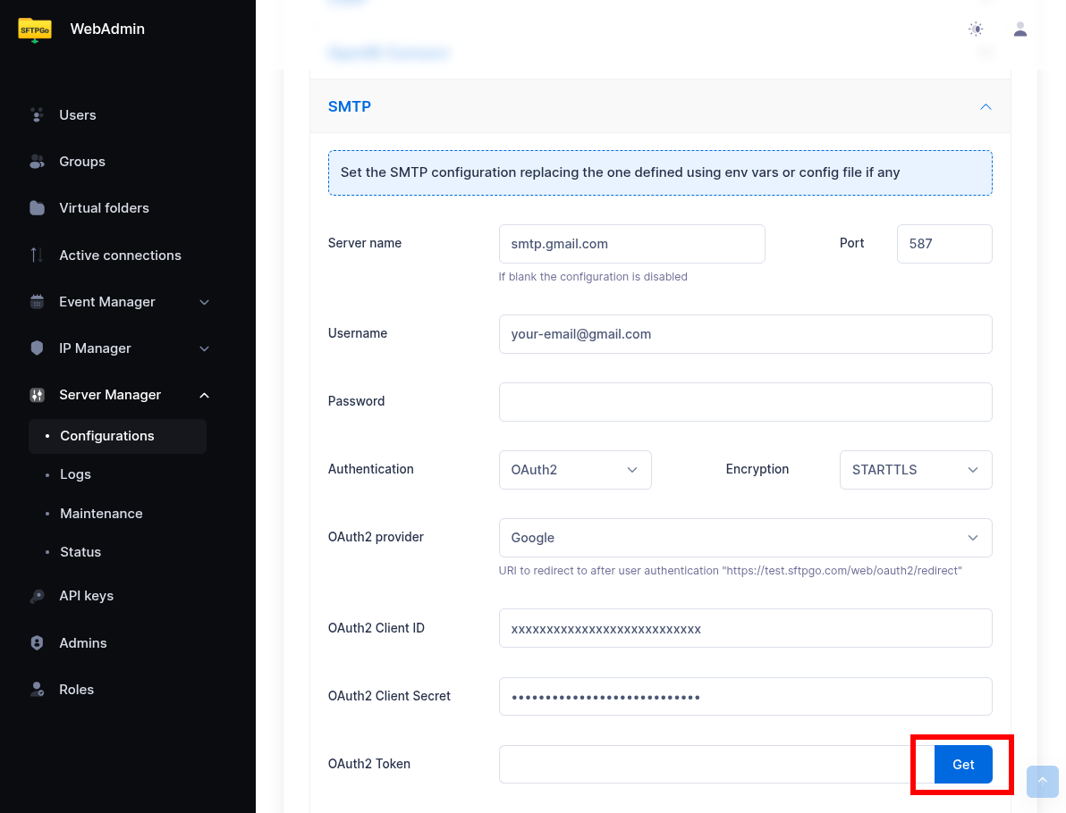This screenshot has width=1066, height=813.
Task: Open the Maintenance menu item
Action: pos(101,514)
